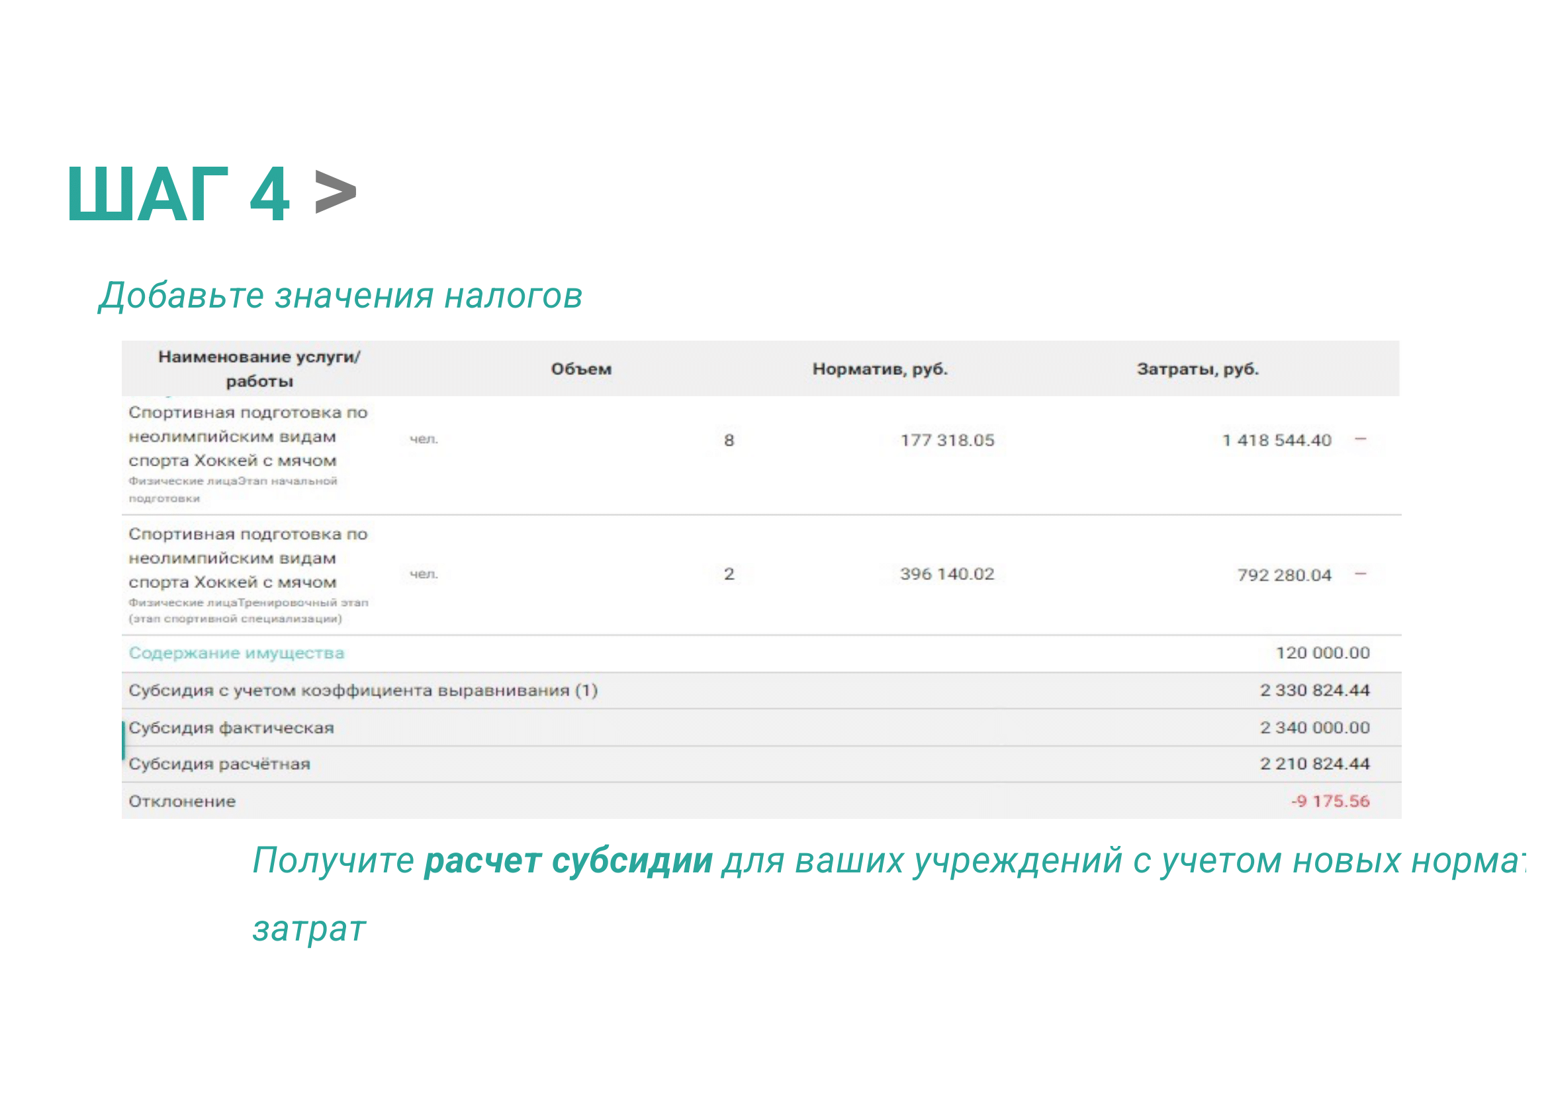Image resolution: width=1548 pixels, height=1094 pixels.
Task: Remove the 792 280.04 row via minus icon
Action: [x=1360, y=574]
